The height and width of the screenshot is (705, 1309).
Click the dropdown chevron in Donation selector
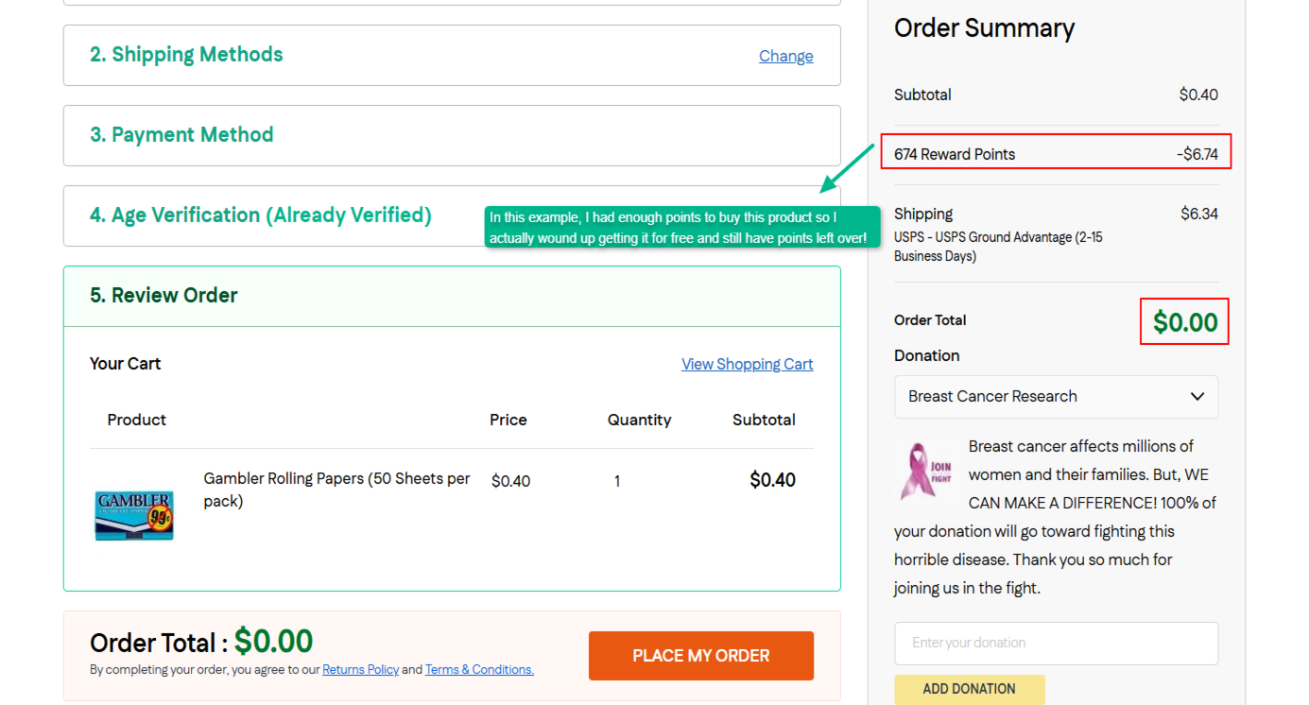[x=1197, y=397]
